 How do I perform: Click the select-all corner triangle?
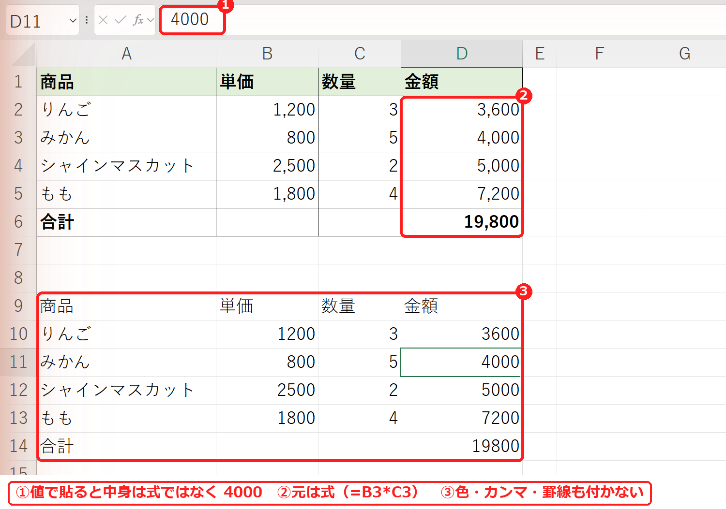point(23,54)
